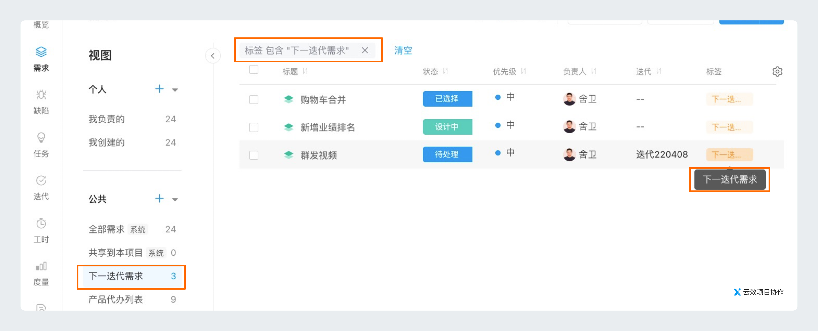Click avatar of 舍卫 in 购物车合并 row

(x=569, y=99)
